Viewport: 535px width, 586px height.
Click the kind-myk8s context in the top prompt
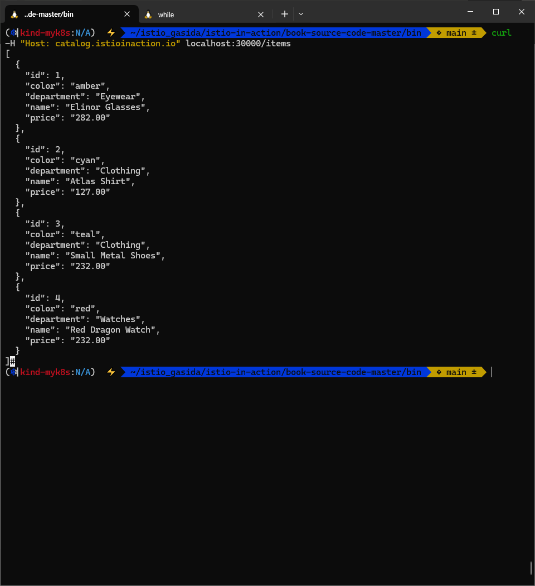[x=45, y=33]
